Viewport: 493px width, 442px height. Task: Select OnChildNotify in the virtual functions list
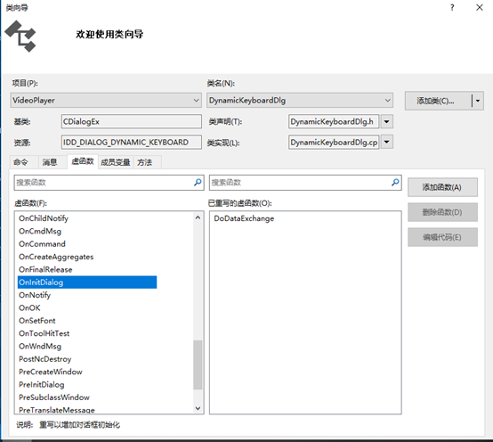44,218
